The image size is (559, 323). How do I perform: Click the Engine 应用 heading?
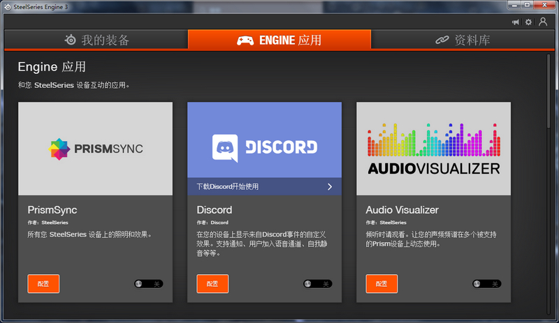click(52, 67)
